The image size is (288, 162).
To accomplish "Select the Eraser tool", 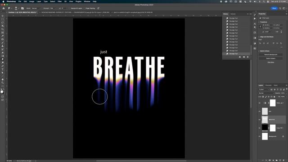I will pos(3,53).
